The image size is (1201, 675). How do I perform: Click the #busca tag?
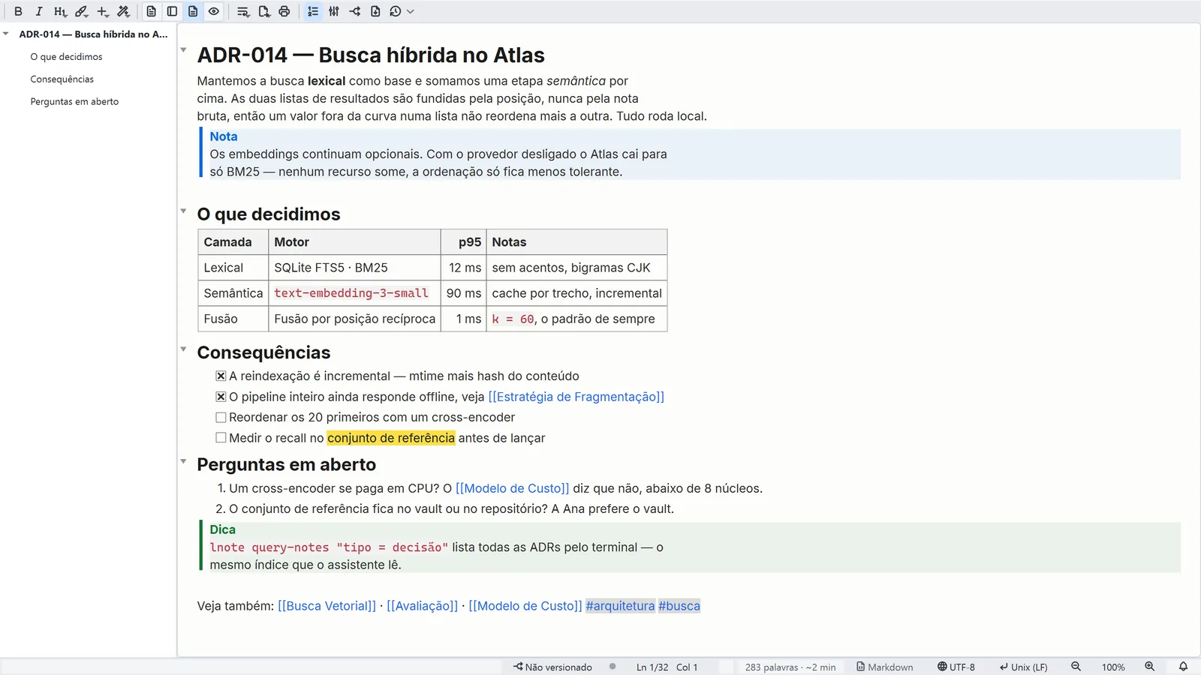pos(679,606)
